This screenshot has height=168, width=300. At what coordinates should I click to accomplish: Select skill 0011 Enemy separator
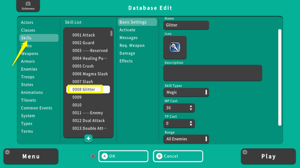point(88,113)
